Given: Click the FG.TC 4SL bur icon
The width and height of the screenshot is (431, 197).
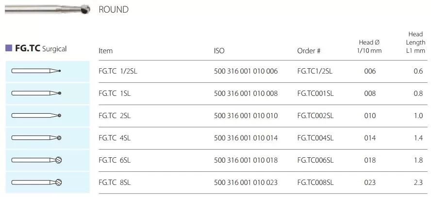Looking at the screenshot, I should (x=36, y=138).
